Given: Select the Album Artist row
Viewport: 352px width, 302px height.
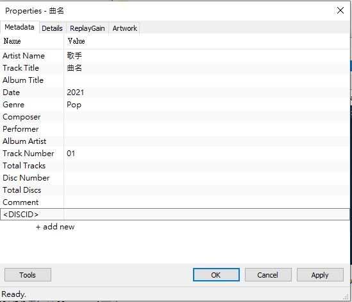Looking at the screenshot, I should (x=174, y=141).
